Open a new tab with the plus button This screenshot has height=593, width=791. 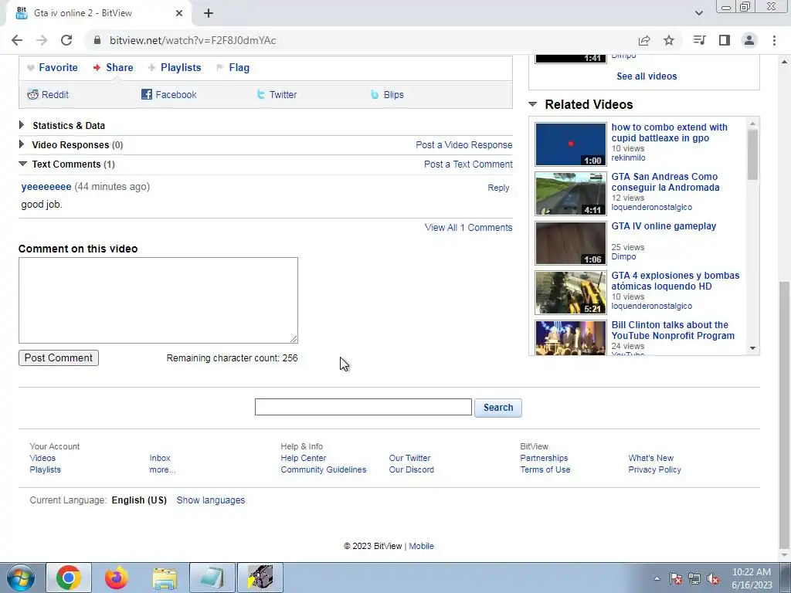(209, 13)
